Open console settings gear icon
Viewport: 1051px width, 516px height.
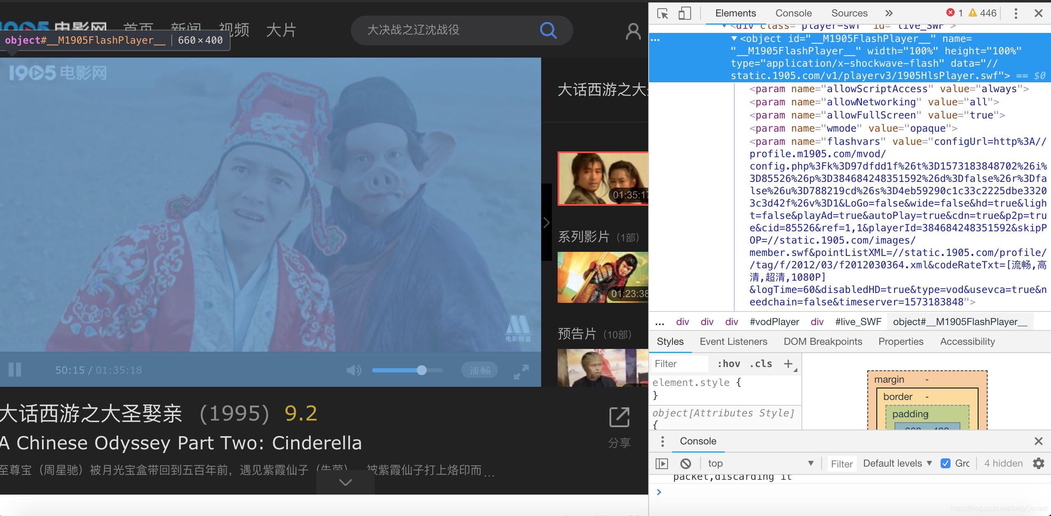(1039, 463)
